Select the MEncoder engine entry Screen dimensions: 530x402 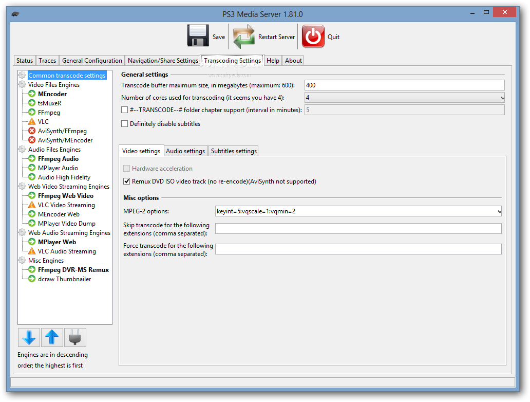click(x=52, y=94)
